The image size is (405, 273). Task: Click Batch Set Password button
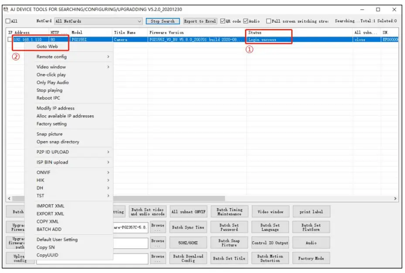point(229,227)
